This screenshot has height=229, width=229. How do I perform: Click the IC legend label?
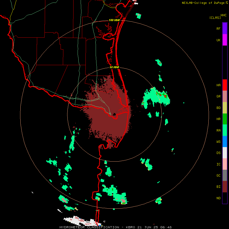(218, 164)
